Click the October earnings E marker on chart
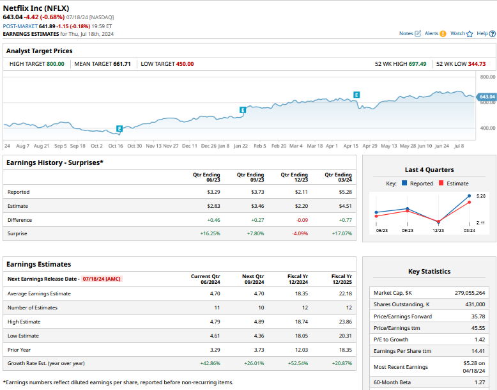The image size is (497, 390). click(x=119, y=130)
